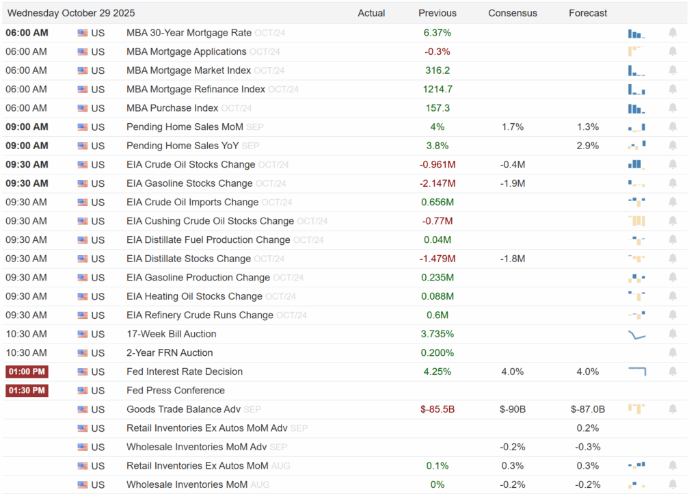Open the chart beside Goods Trade Balance Adv

[636, 409]
